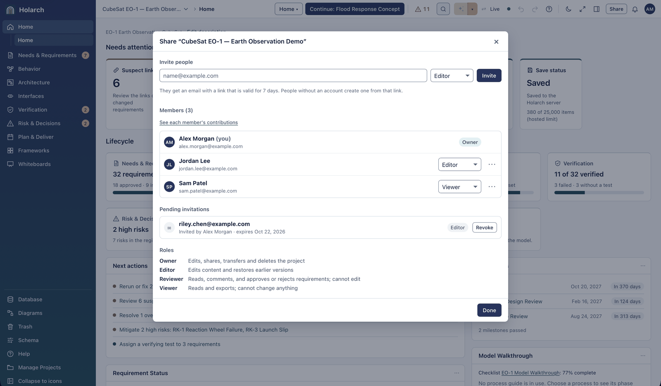661x386 pixels.
Task: Click the AI sparkle assistant button
Action: [x=461, y=9]
